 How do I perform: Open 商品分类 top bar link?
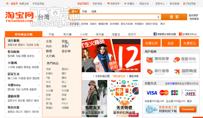[x=144, y=3]
